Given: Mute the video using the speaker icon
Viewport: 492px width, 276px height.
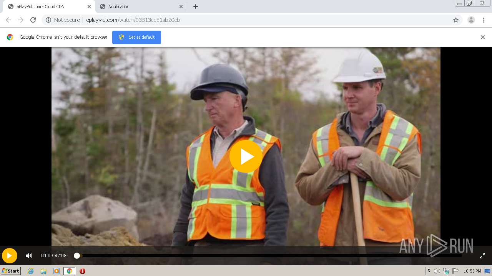Looking at the screenshot, I should point(29,256).
